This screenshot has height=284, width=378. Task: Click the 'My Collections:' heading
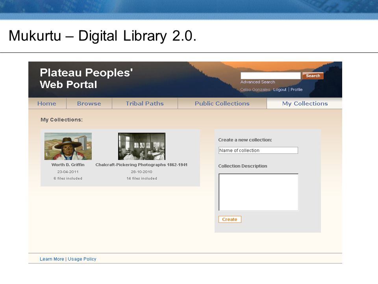62,120
